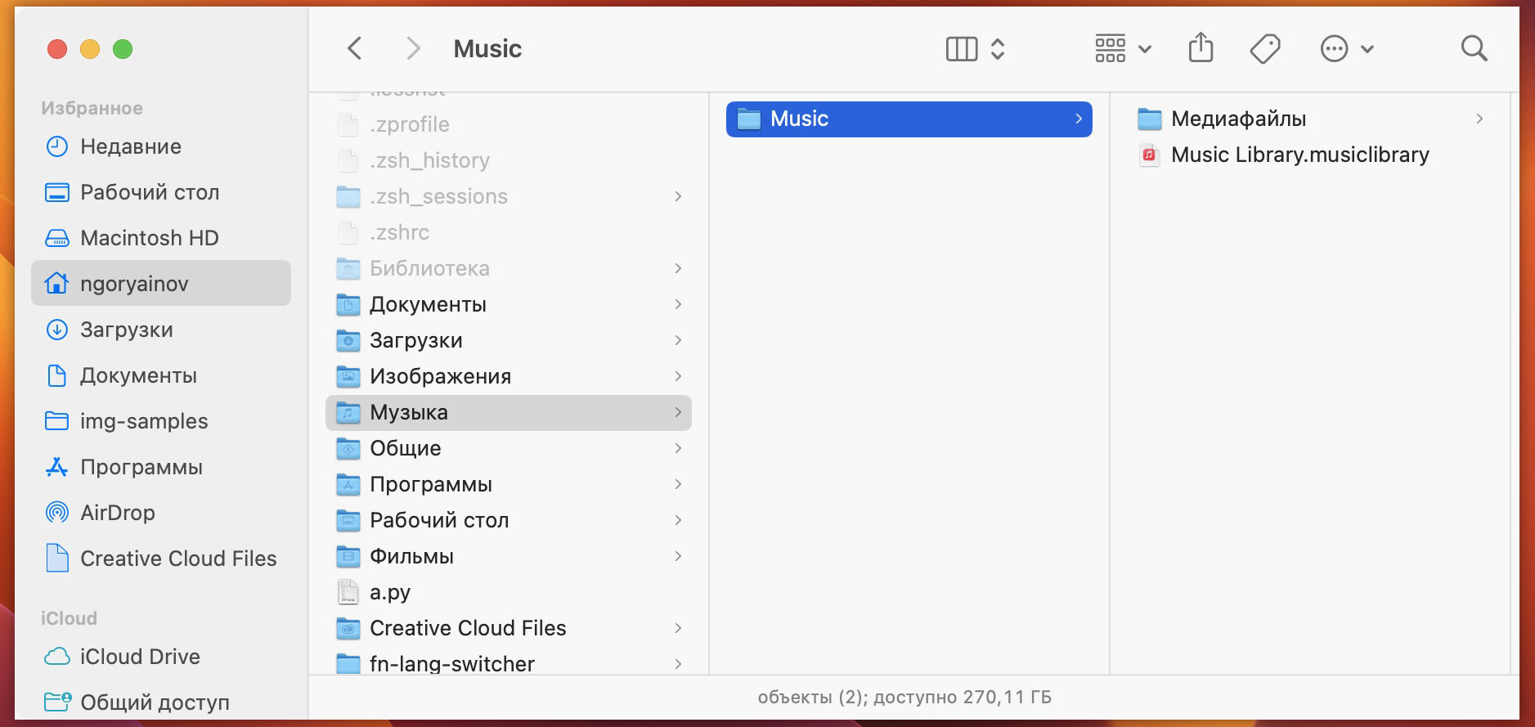Open the Search magnifier icon
Viewport: 1535px width, 727px height.
[x=1474, y=49]
